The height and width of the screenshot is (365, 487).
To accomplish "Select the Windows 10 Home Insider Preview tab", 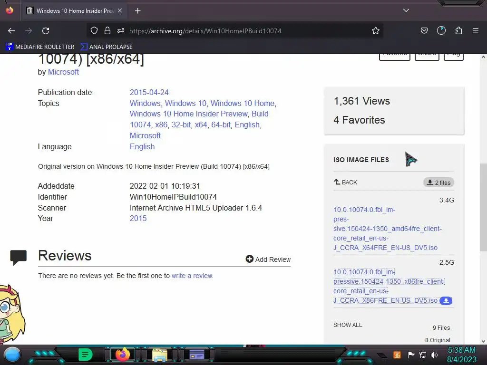I will (x=74, y=10).
